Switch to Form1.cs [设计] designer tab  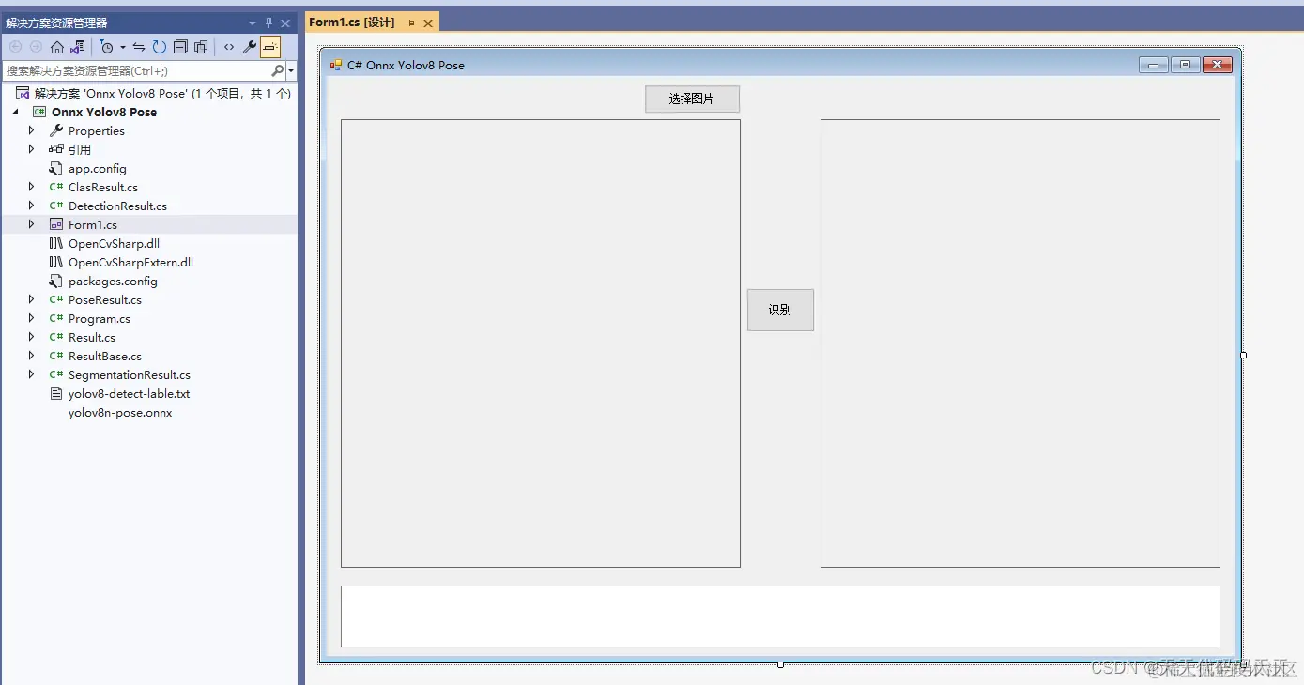coord(352,23)
